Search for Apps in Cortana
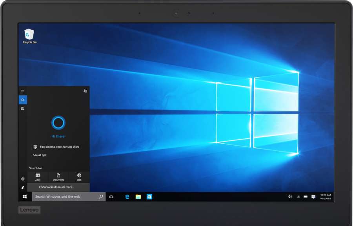The image size is (353, 226). point(38,177)
